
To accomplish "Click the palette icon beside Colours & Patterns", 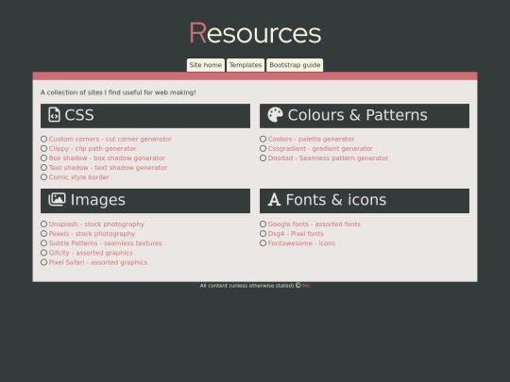I will point(275,115).
